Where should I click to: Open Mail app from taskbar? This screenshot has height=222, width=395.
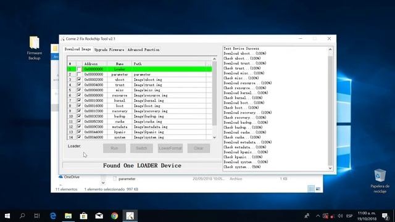tap(99, 216)
